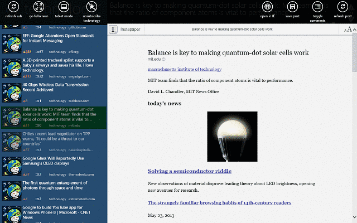The height and width of the screenshot is (223, 357).
Task: Refresh post using top-right icon
Action: coord(342,7)
